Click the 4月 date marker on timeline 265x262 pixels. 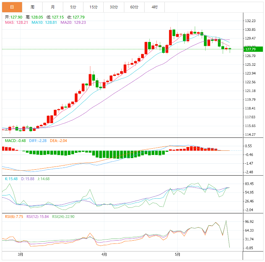103,254
